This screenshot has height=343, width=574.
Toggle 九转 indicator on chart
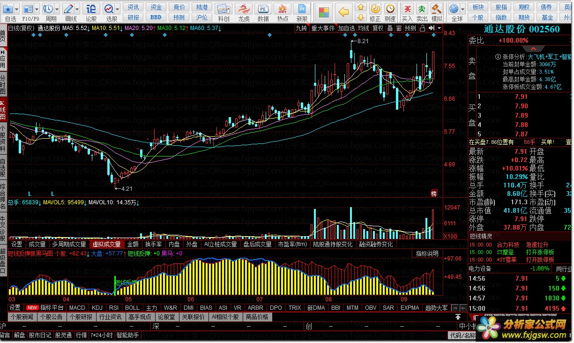coord(302,28)
